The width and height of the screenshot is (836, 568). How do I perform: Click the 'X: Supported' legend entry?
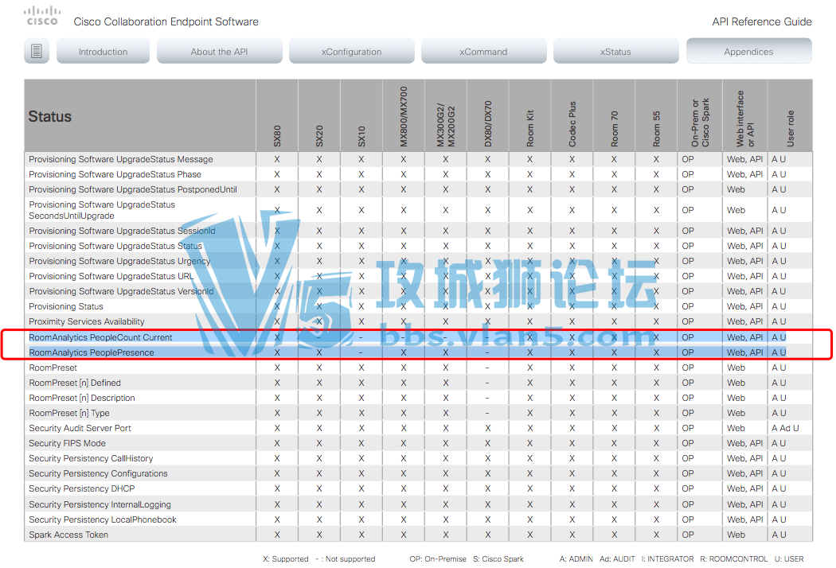tap(285, 559)
